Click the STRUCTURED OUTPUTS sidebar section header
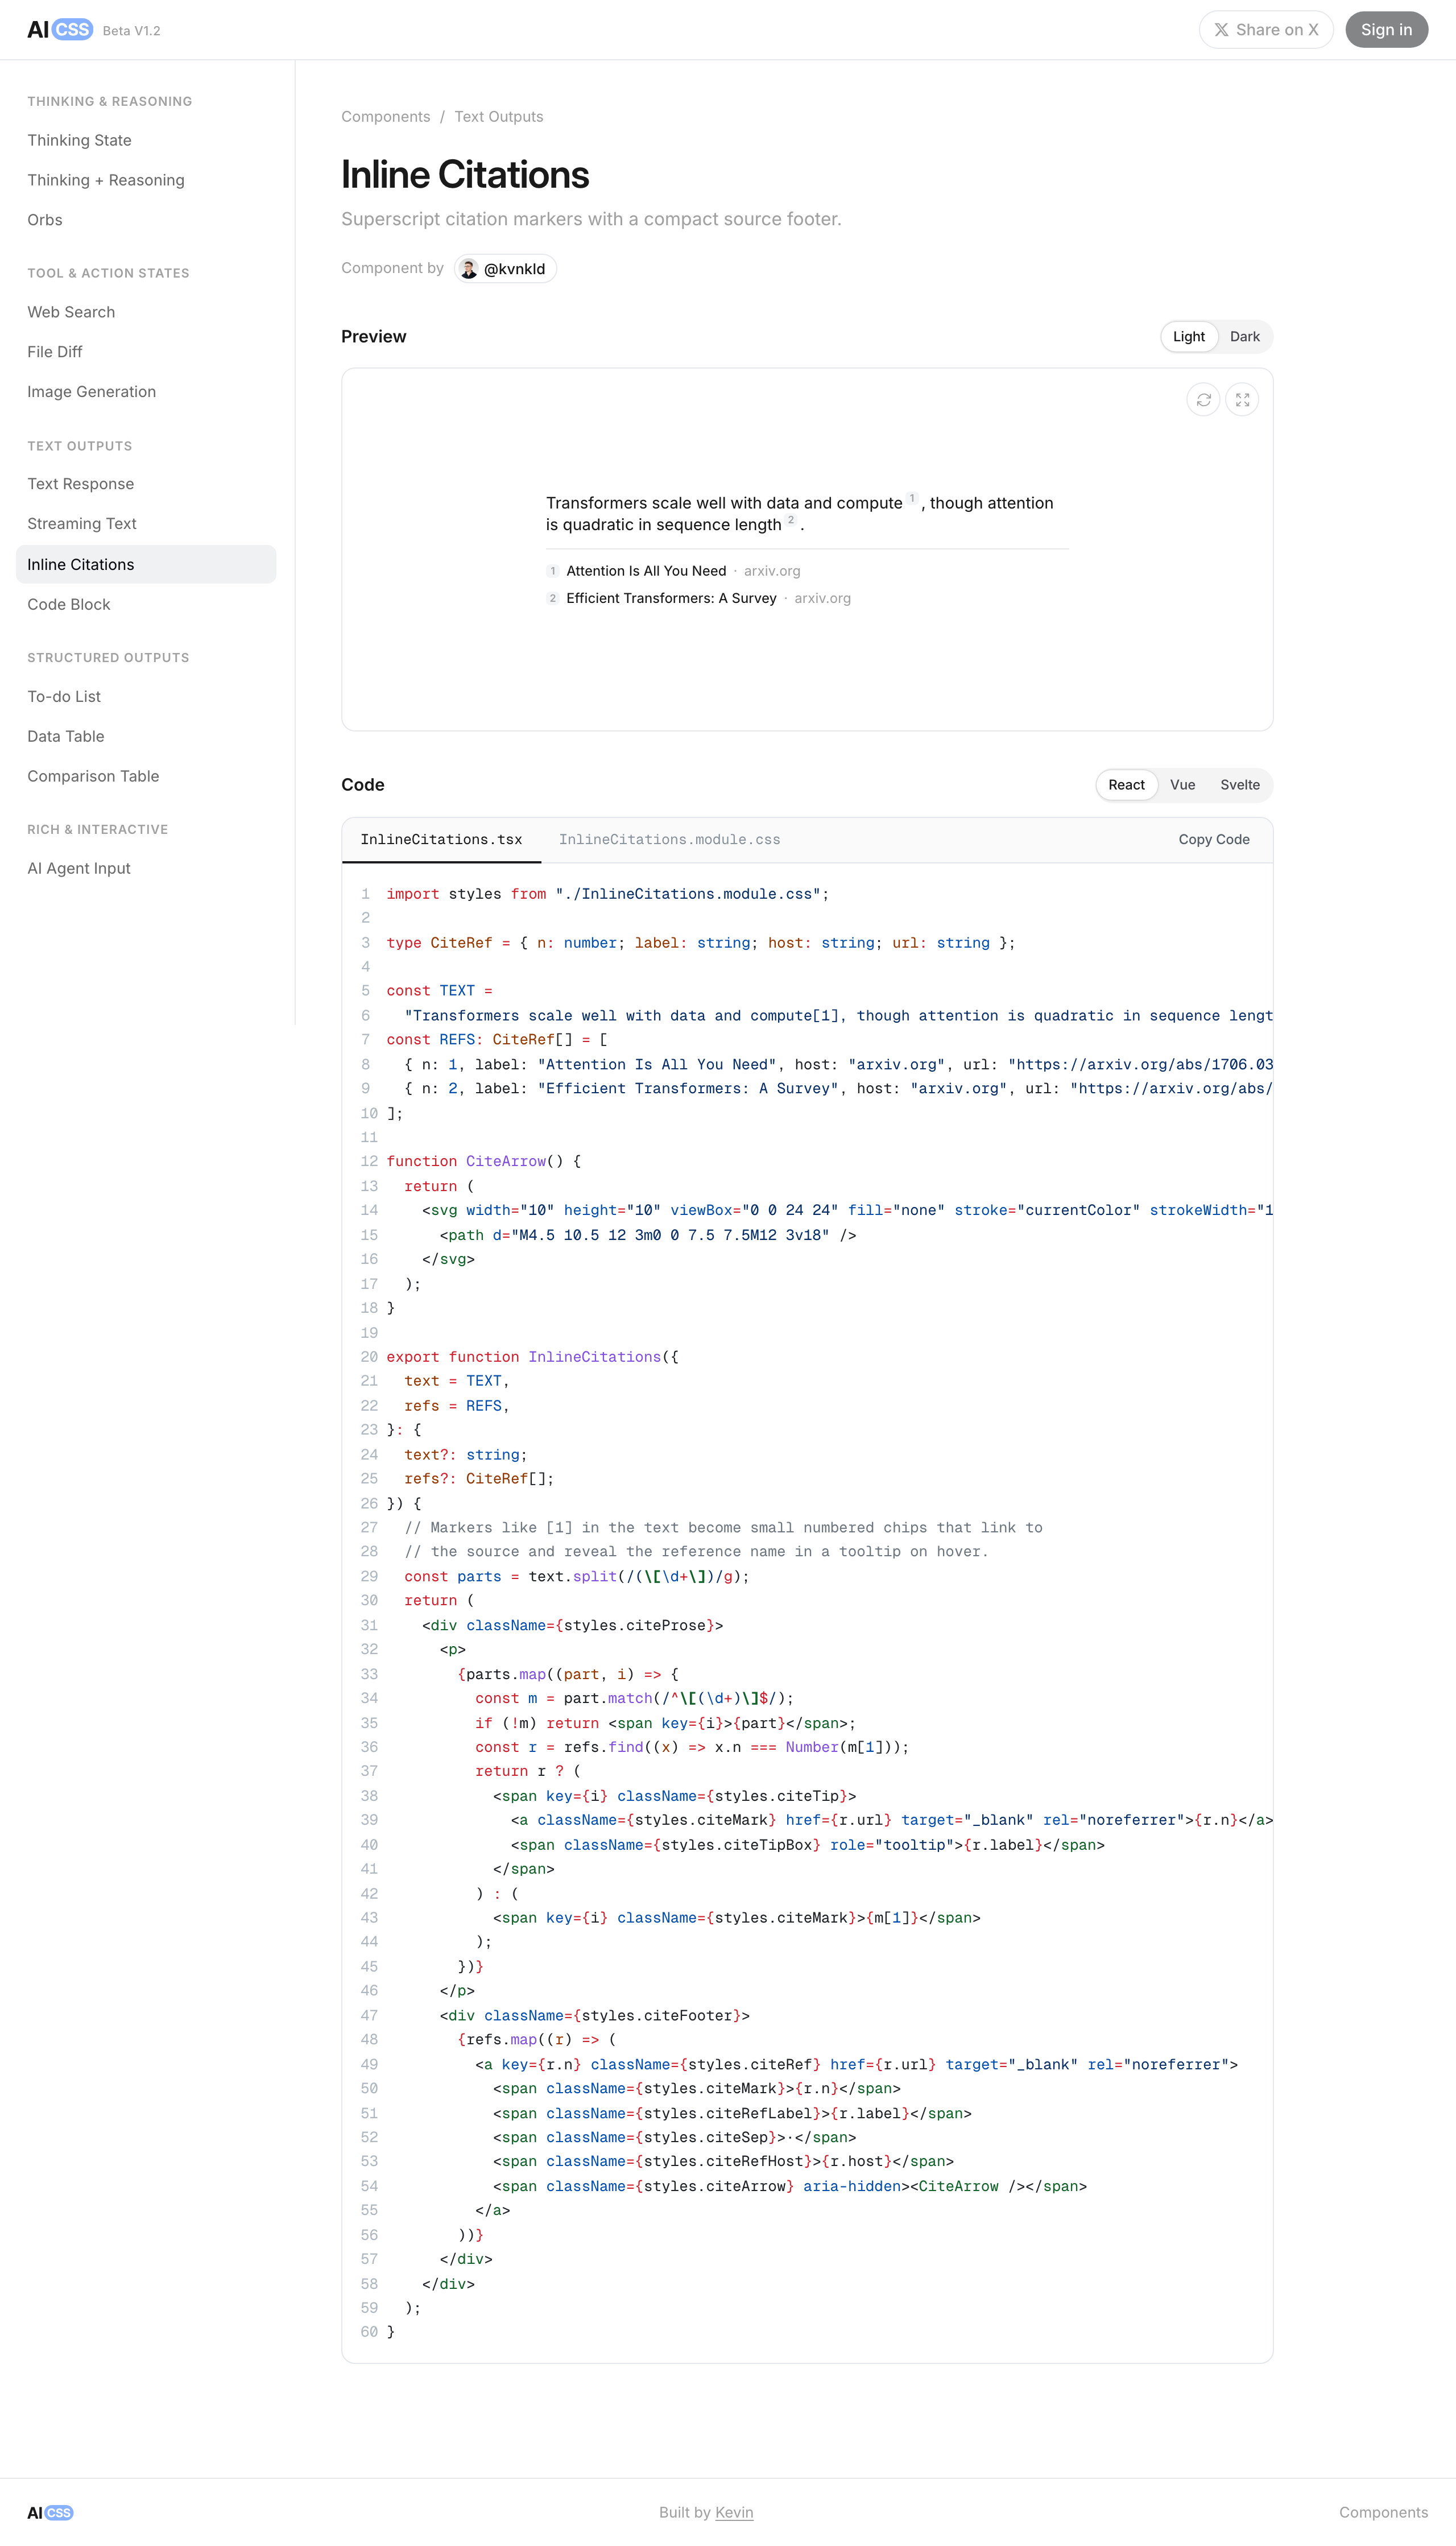1456x2546 pixels. [108, 658]
